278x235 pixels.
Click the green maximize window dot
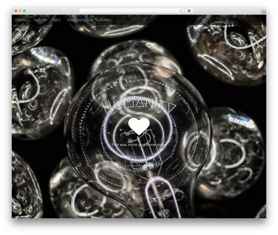click(24, 11)
